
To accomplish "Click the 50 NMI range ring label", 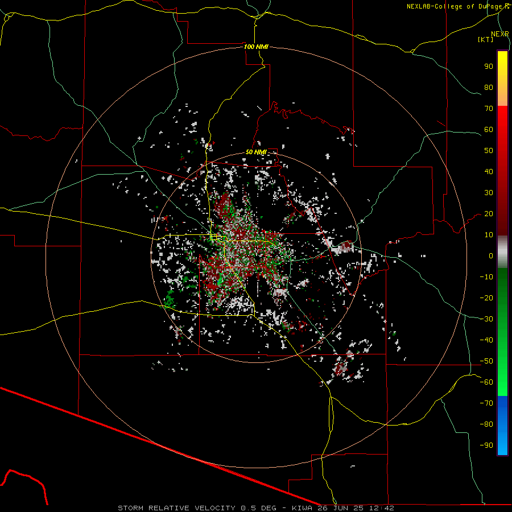I will [x=256, y=152].
